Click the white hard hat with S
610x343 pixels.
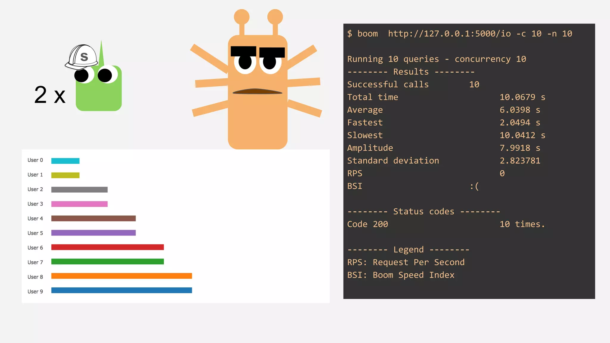[82, 57]
